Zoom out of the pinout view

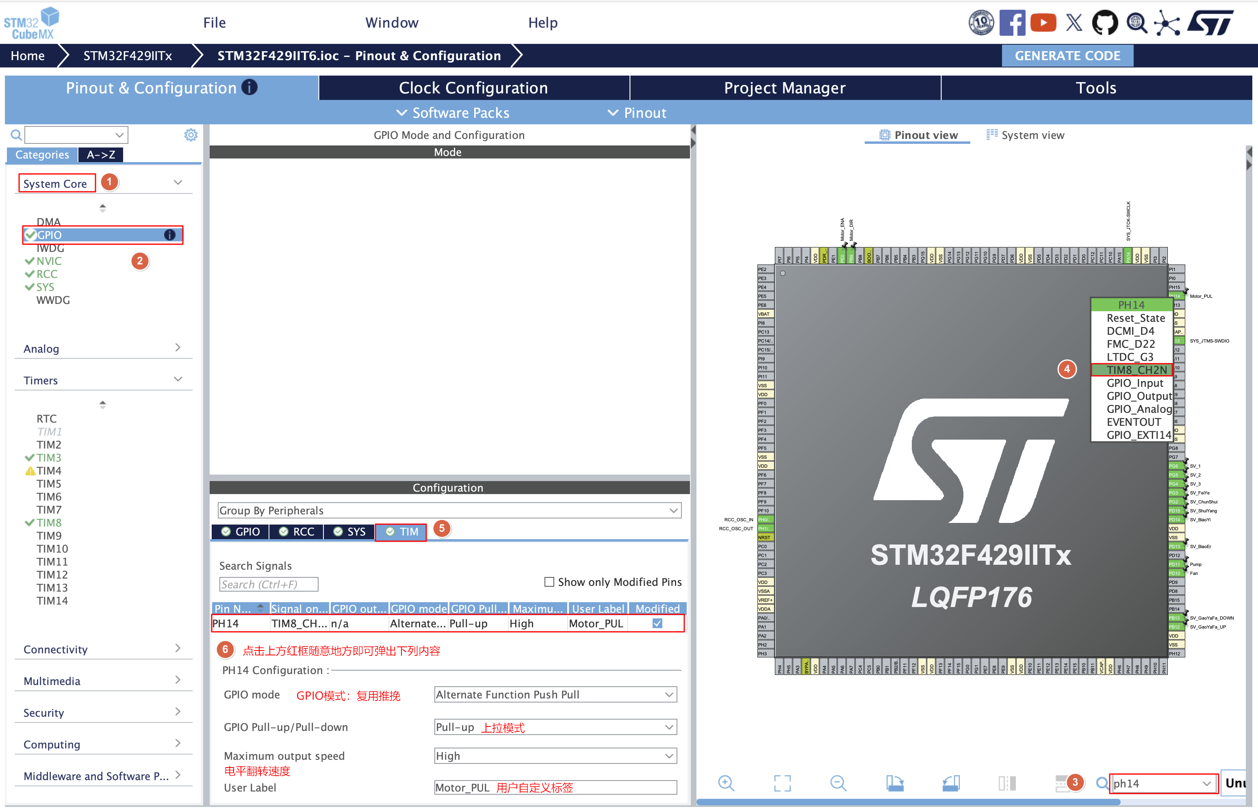pos(838,783)
